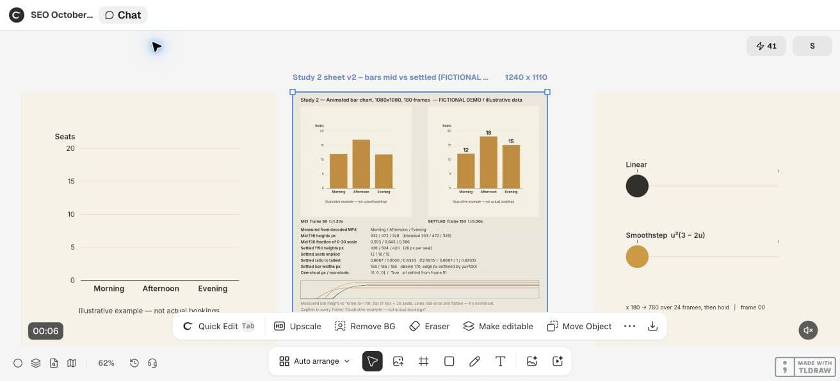Click the 1240 x 1110 dimensions label
This screenshot has width=840, height=381.
526,77
